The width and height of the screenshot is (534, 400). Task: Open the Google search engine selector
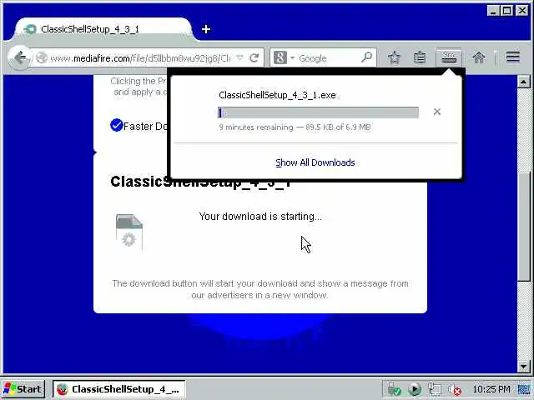(284, 57)
